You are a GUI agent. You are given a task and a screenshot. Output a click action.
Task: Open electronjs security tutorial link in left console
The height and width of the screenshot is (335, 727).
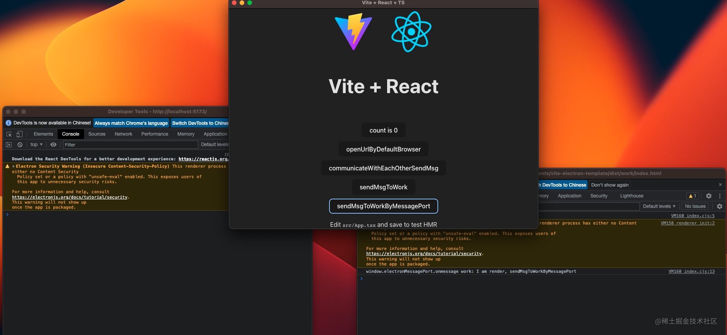pyautogui.click(x=70, y=197)
